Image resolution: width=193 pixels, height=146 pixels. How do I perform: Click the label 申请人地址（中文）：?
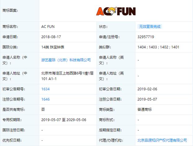click(x=15, y=76)
